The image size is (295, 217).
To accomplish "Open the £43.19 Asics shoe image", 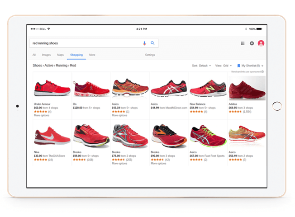I will tap(130, 88).
